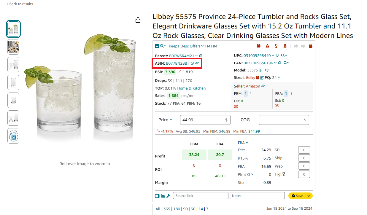Click the share icon above product image
The width and height of the screenshot is (367, 215).
pyautogui.click(x=138, y=20)
